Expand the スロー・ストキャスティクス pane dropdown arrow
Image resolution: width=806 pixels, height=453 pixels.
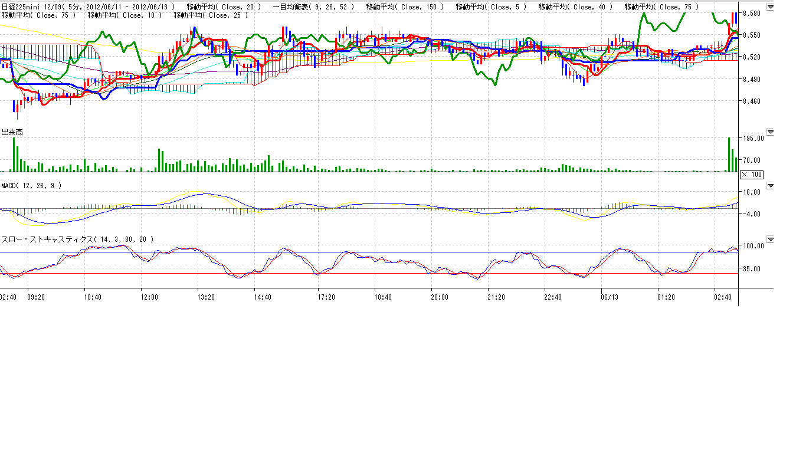click(770, 239)
